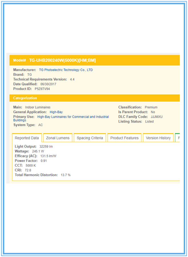Click the Brand value TG

[x=29, y=75]
